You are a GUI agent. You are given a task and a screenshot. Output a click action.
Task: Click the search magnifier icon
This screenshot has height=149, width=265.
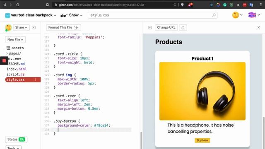pos(214,15)
